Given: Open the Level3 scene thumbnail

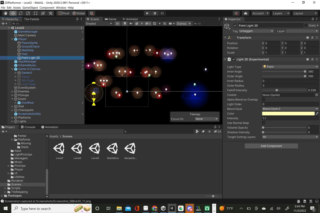Looking at the screenshot, I should coord(95,151).
